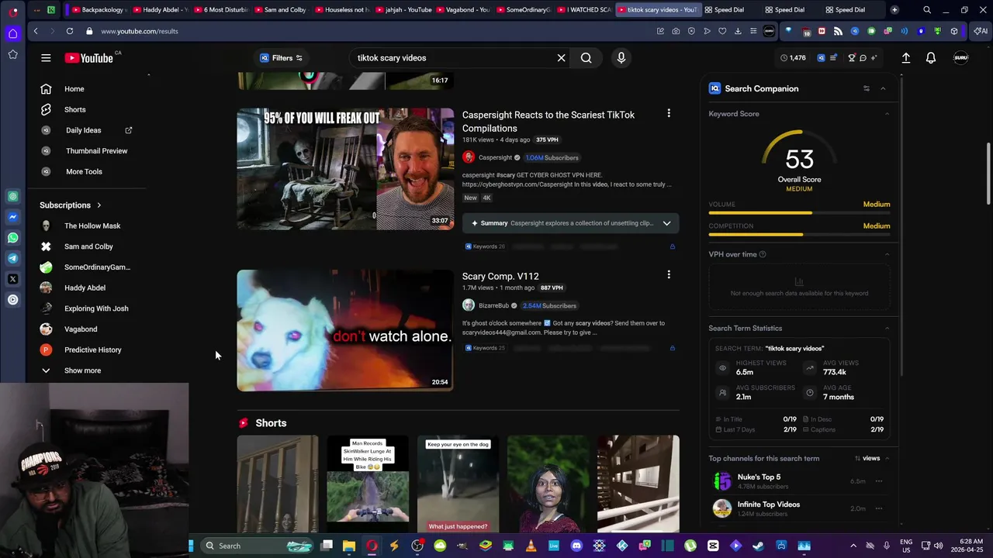Open Thumbnail Preview in the sidebar

pos(96,151)
